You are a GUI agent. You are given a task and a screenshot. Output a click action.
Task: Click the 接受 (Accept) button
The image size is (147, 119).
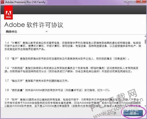click(x=133, y=113)
